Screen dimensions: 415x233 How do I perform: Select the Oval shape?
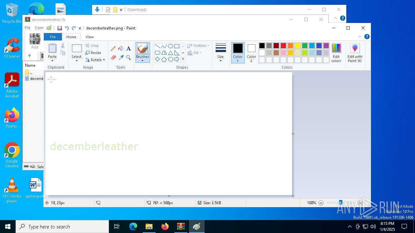tap(171, 46)
